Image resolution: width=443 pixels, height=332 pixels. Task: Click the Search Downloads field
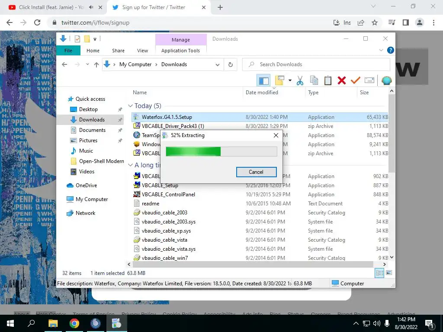(x=316, y=64)
